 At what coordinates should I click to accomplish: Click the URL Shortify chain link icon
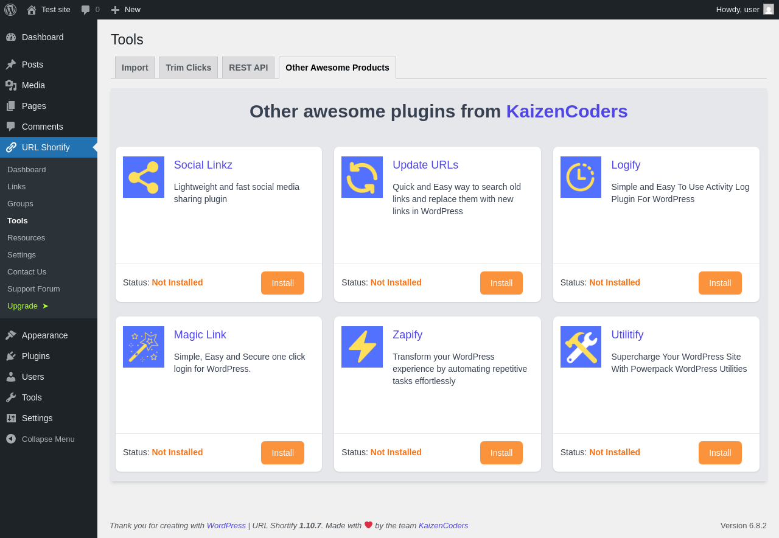click(x=11, y=147)
